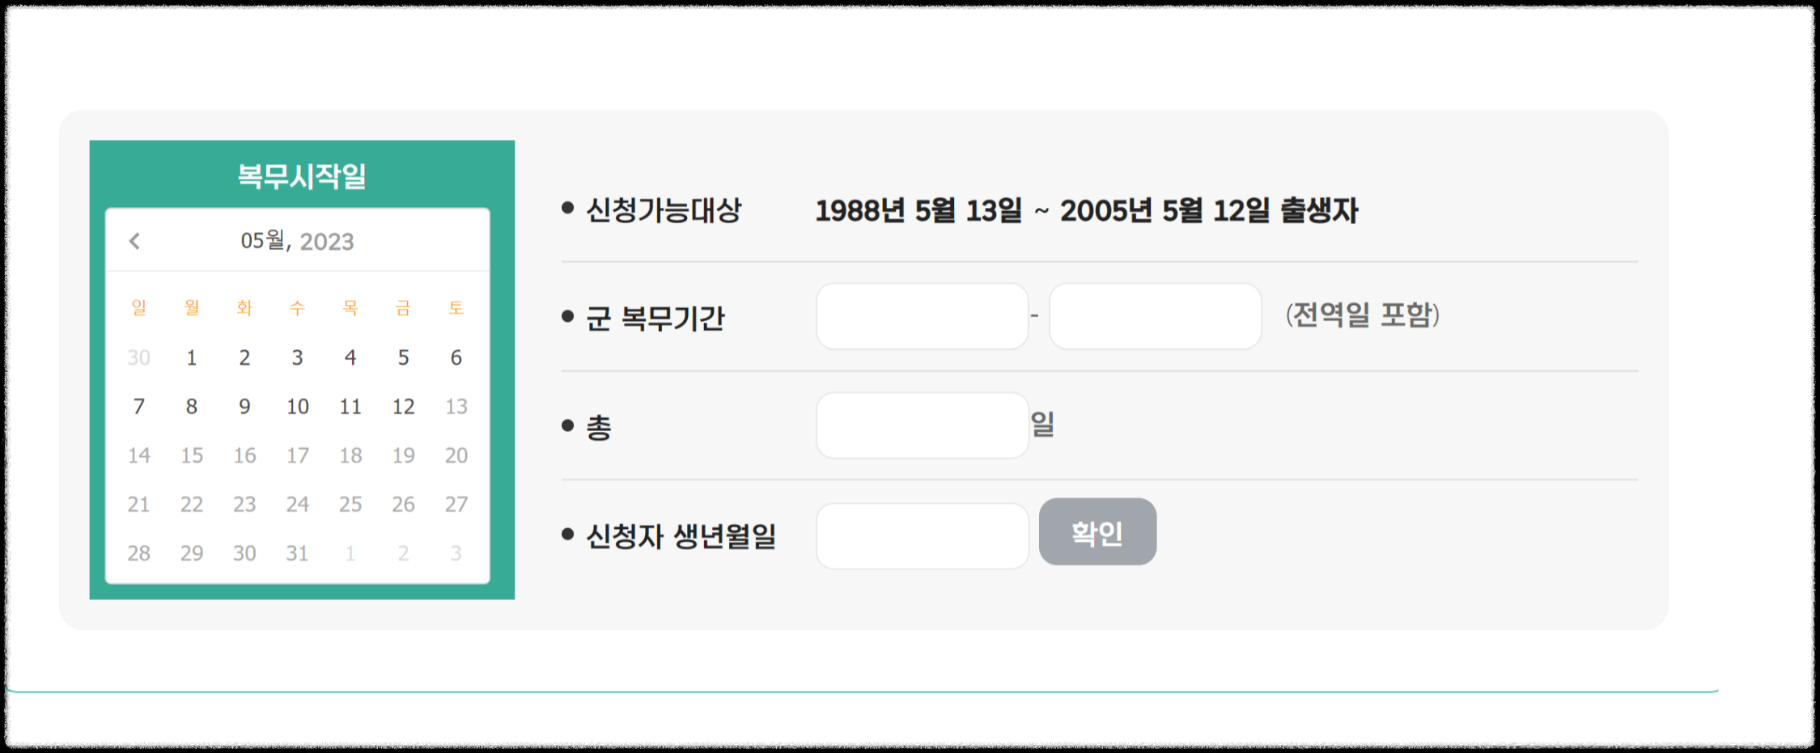Select May 1 on the calendar
Image resolution: width=1820 pixels, height=753 pixels.
coord(191,357)
